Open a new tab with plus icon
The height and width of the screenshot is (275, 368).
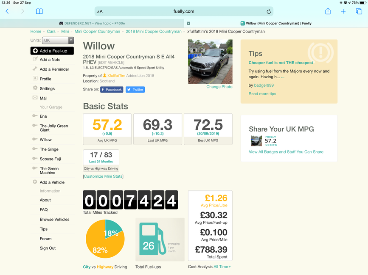343,11
